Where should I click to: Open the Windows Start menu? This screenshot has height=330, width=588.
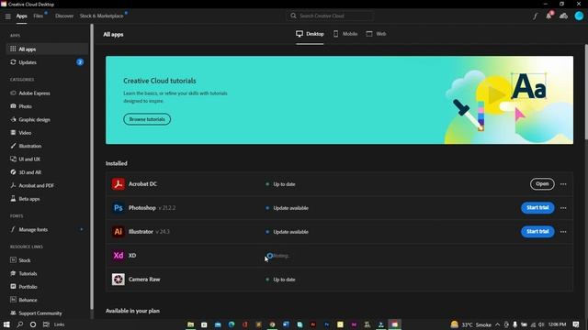[6, 324]
